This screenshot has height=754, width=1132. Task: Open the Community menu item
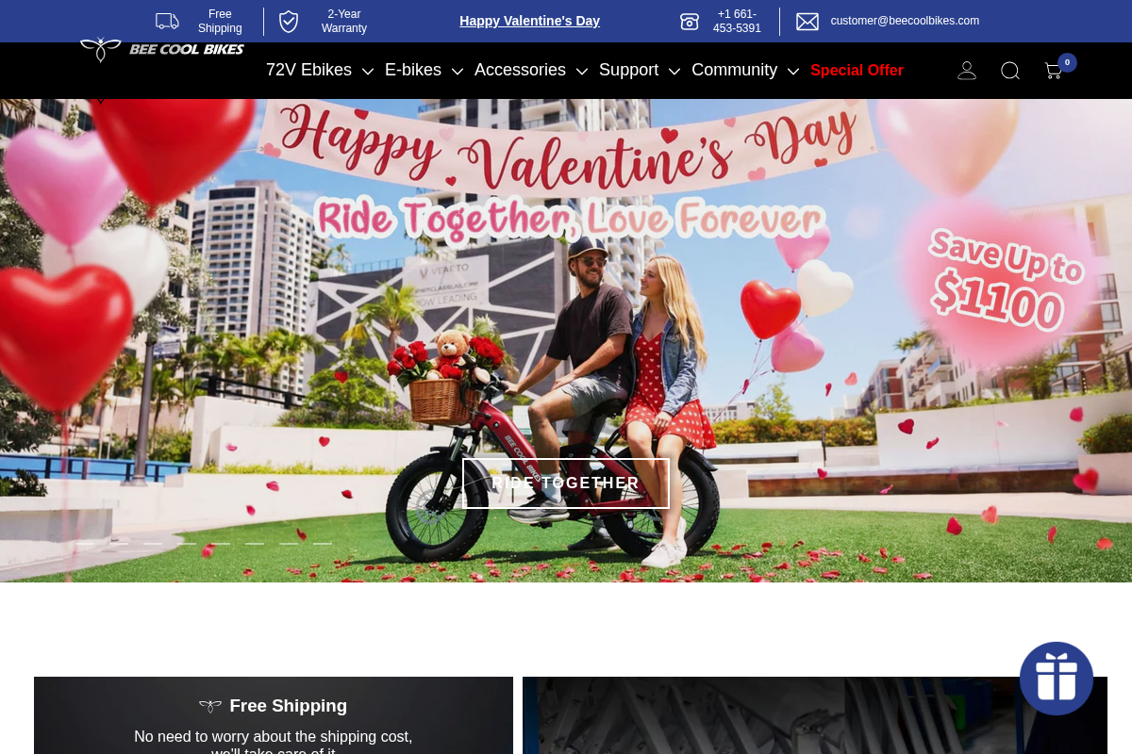coord(735,70)
